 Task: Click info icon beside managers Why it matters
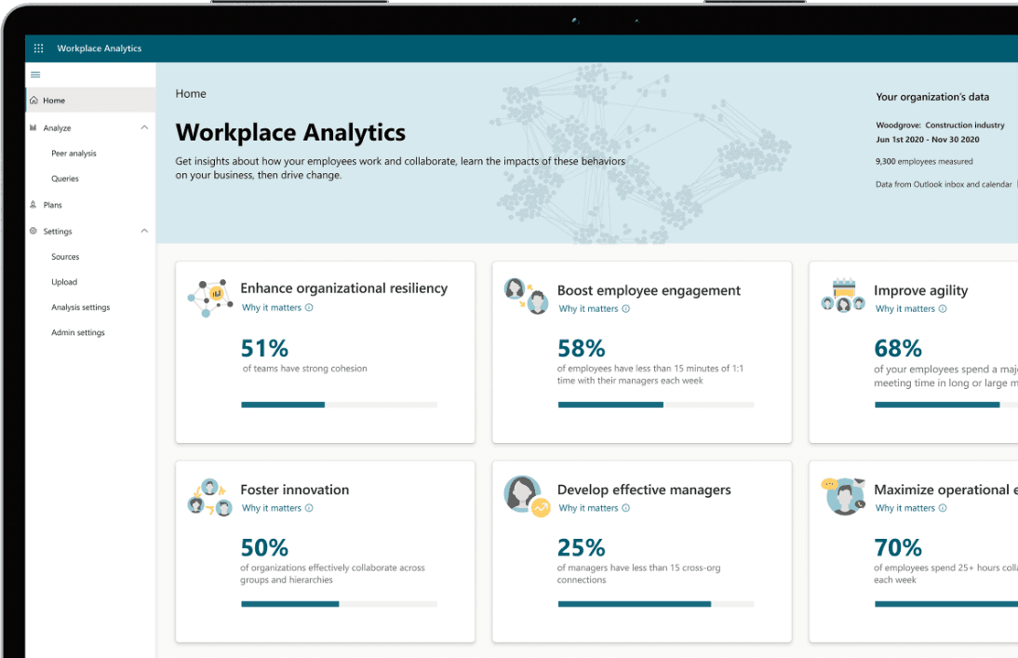(x=626, y=508)
